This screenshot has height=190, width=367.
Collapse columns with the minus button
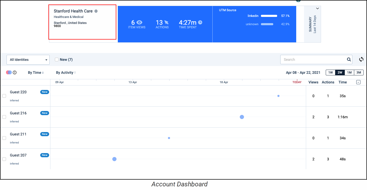[358, 82]
